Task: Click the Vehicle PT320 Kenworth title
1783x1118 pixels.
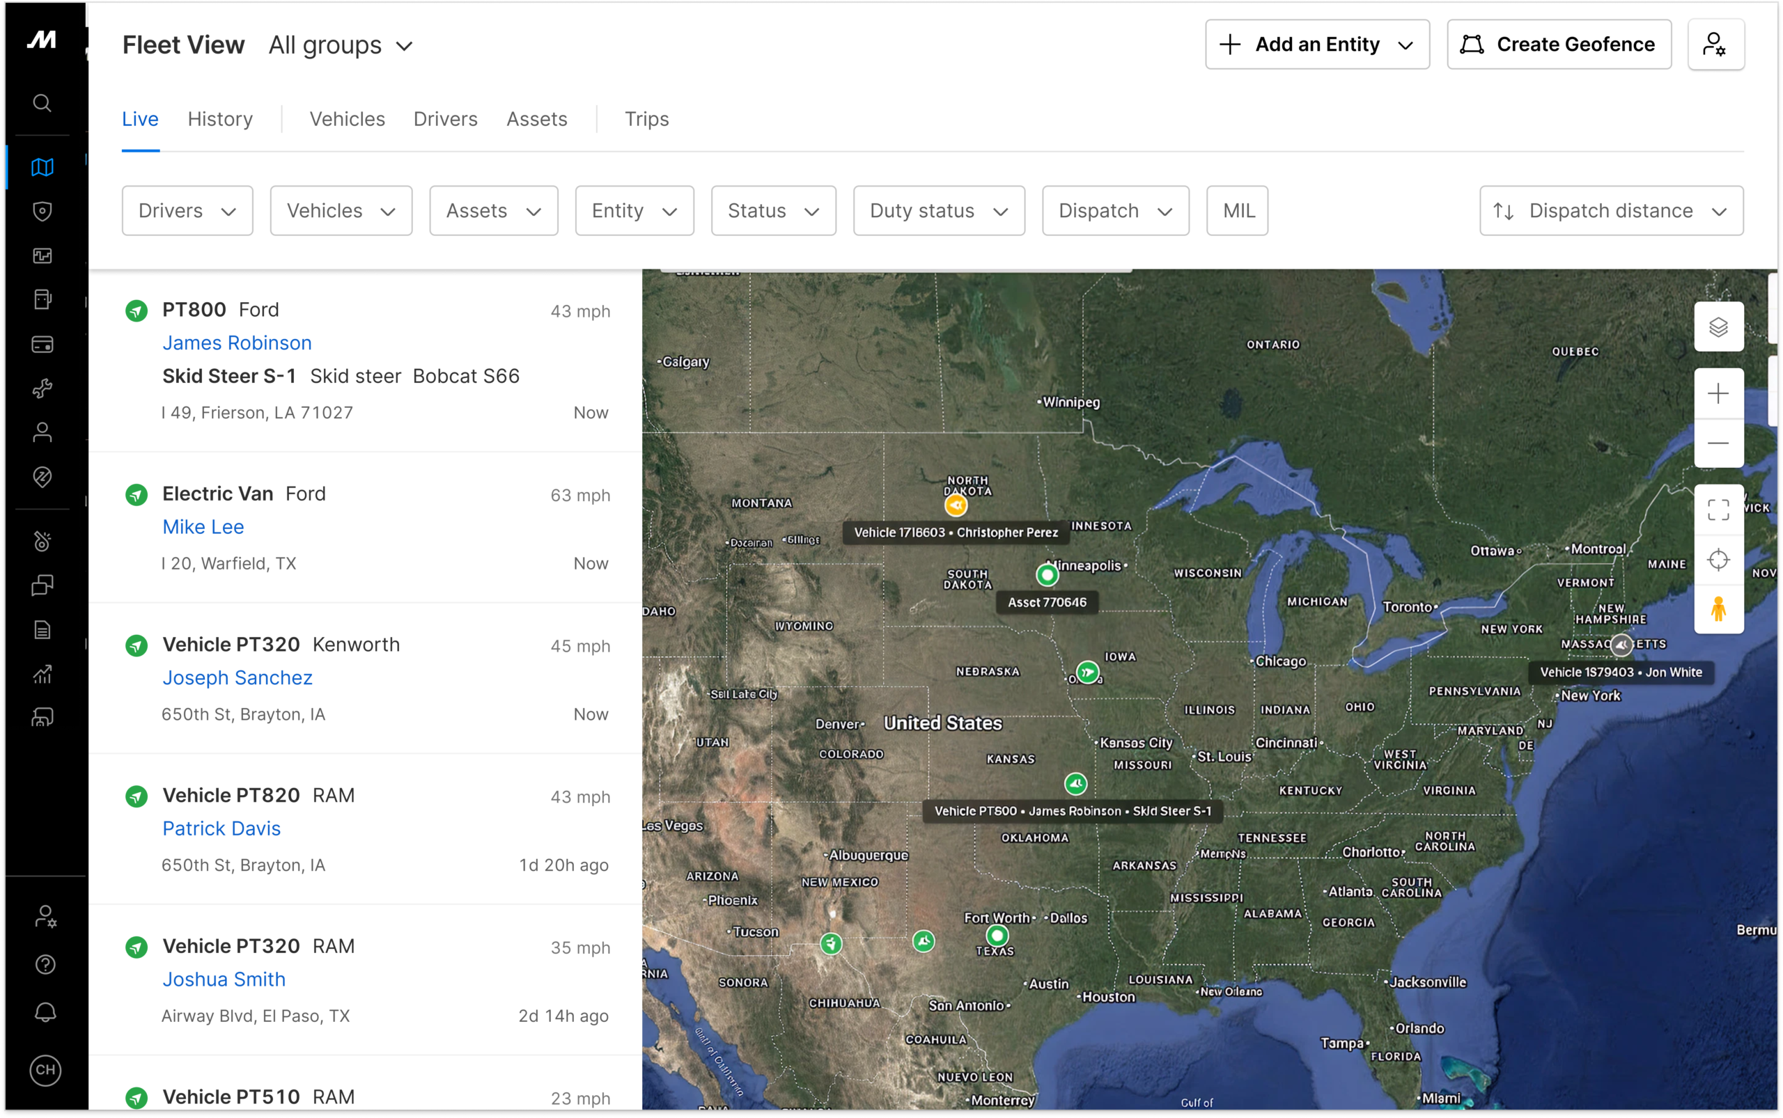Action: [281, 645]
